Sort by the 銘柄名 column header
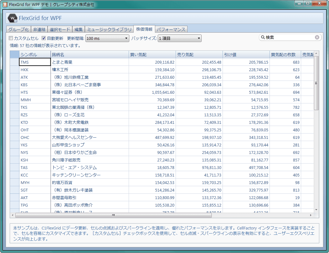This screenshot has height=253, width=329. pyautogui.click(x=90, y=55)
